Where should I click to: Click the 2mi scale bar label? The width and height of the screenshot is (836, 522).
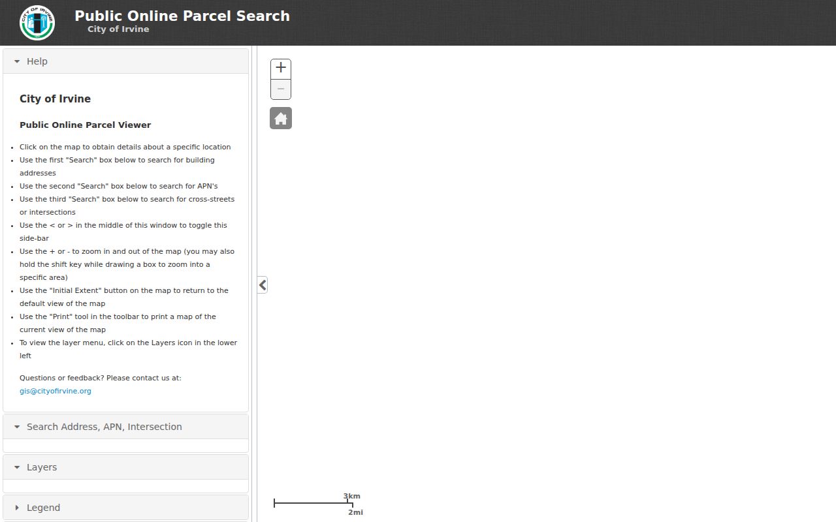point(355,512)
